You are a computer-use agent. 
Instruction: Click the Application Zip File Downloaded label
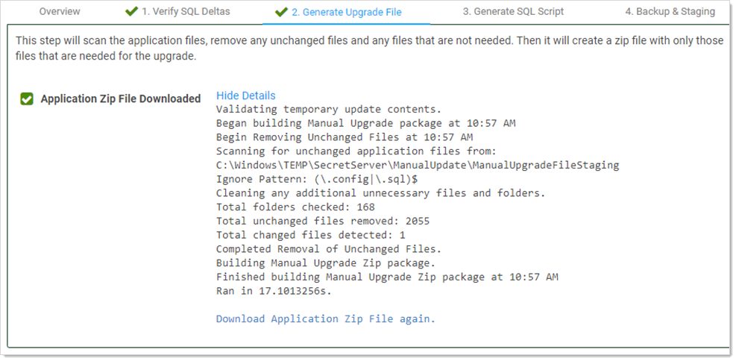coord(121,98)
